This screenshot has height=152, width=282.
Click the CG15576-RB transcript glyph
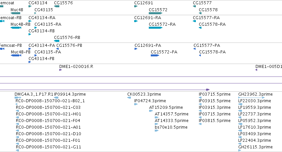57,41
